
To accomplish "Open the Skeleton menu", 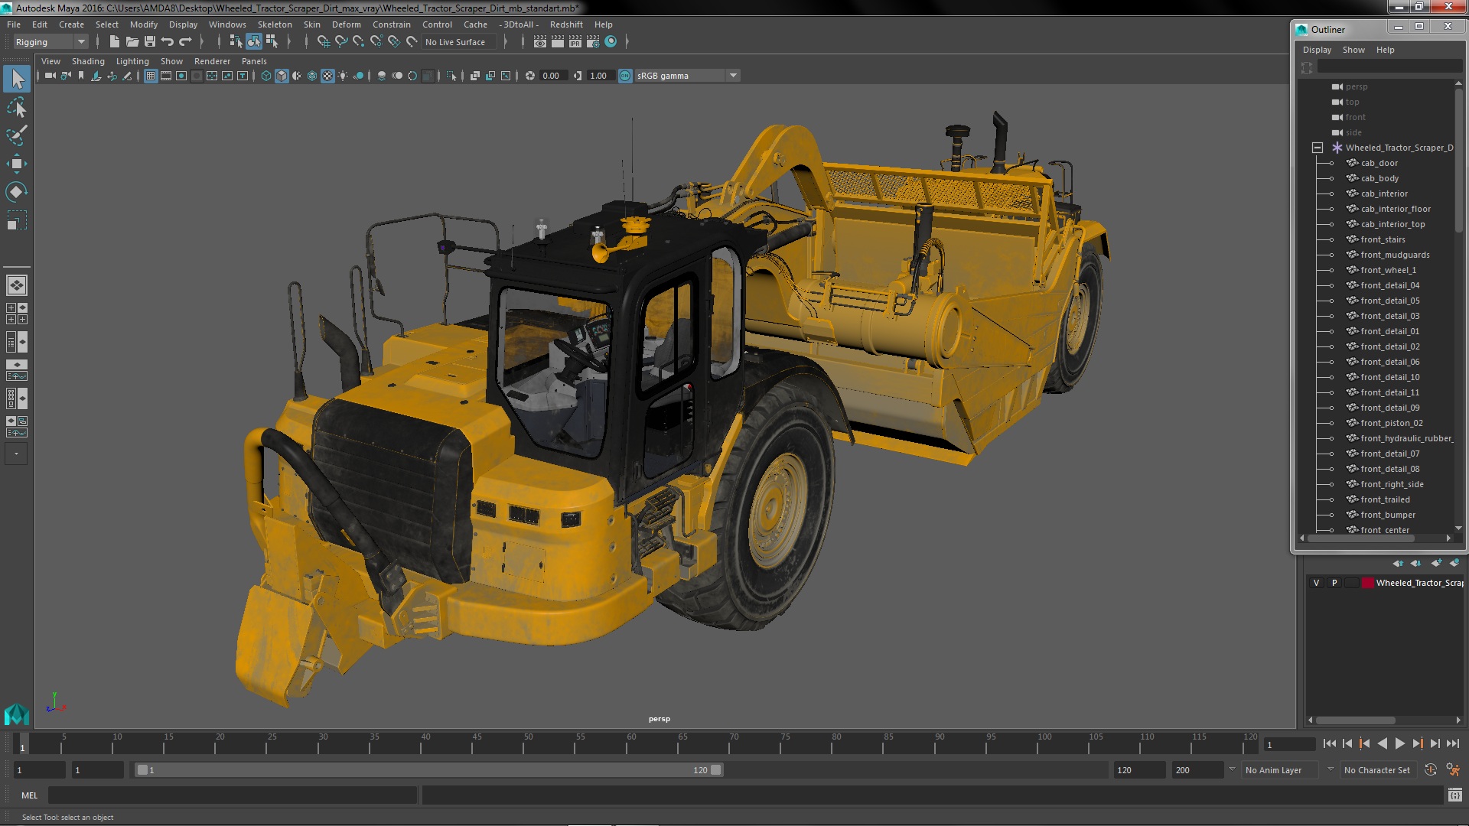I will click(274, 24).
